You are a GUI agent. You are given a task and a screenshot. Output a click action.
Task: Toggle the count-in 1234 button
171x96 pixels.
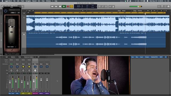[110, 6]
